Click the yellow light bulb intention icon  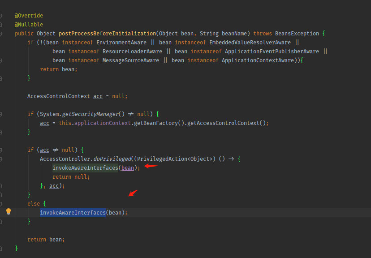pos(9,211)
